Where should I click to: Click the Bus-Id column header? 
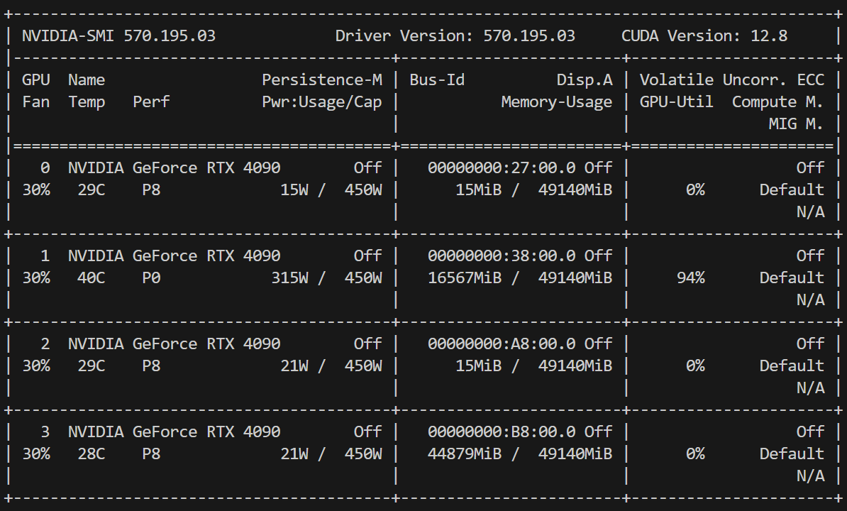coord(437,80)
